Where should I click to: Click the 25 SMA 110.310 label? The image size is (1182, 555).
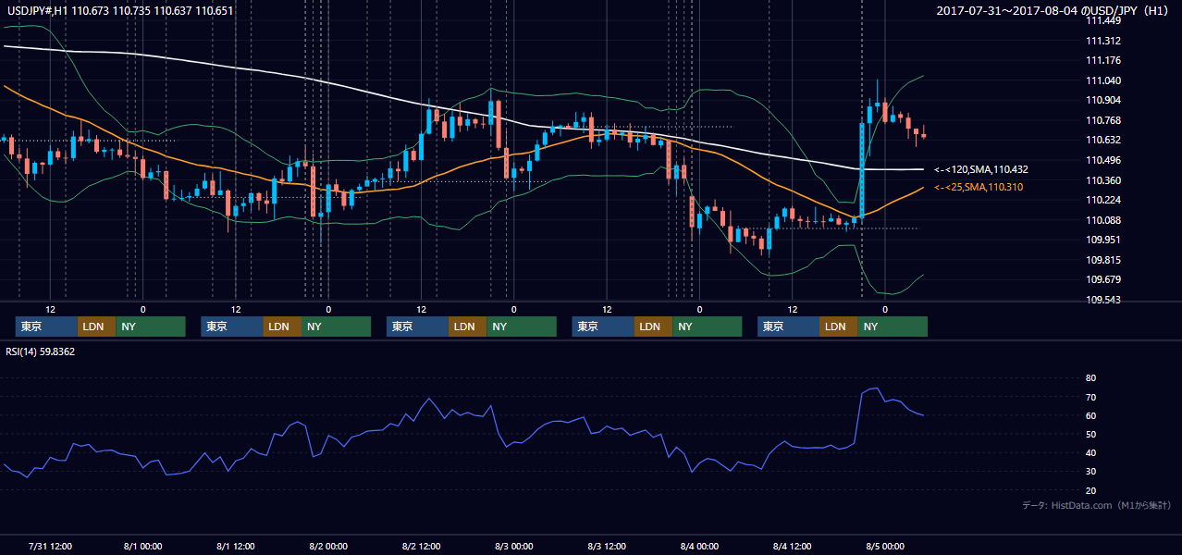(979, 188)
